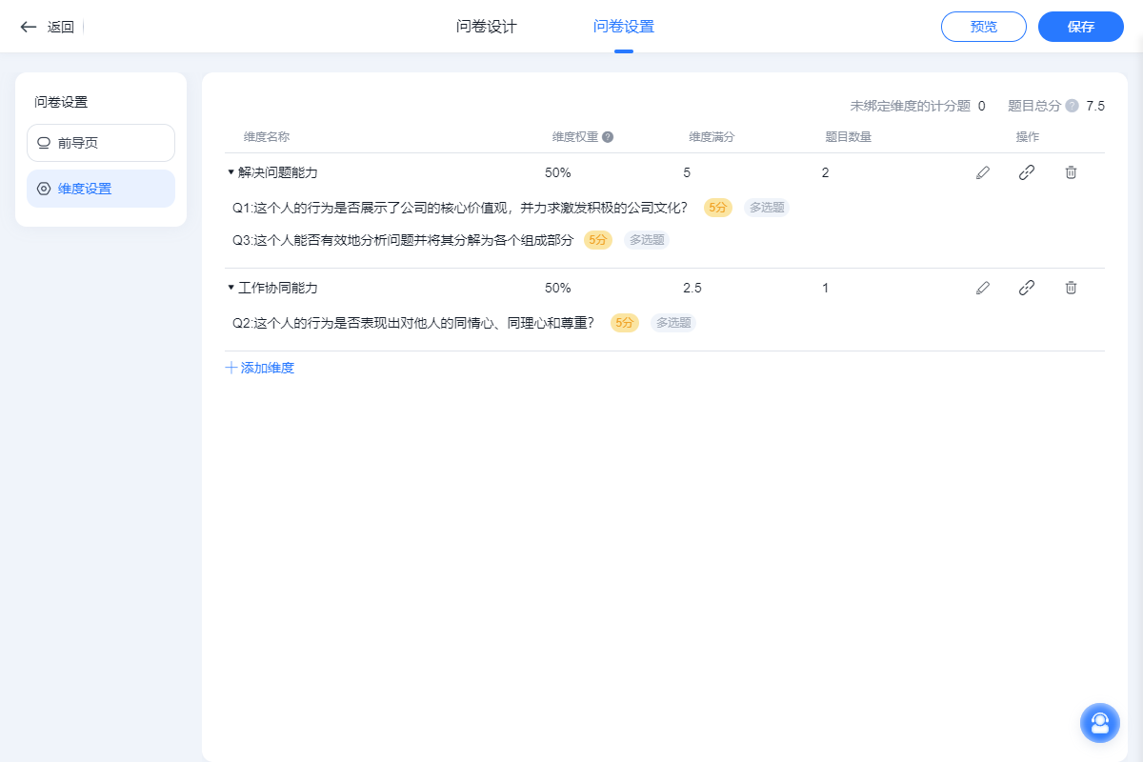
Task: Link questions to 解决问题能力 dimension
Action: (1027, 172)
